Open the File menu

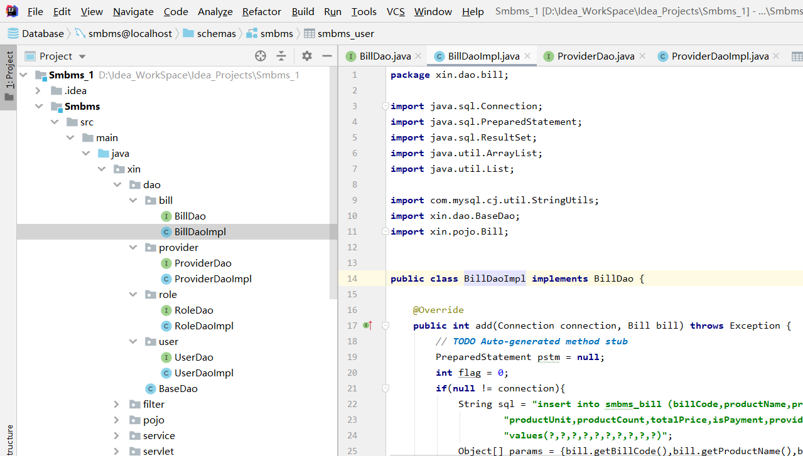pyautogui.click(x=35, y=11)
